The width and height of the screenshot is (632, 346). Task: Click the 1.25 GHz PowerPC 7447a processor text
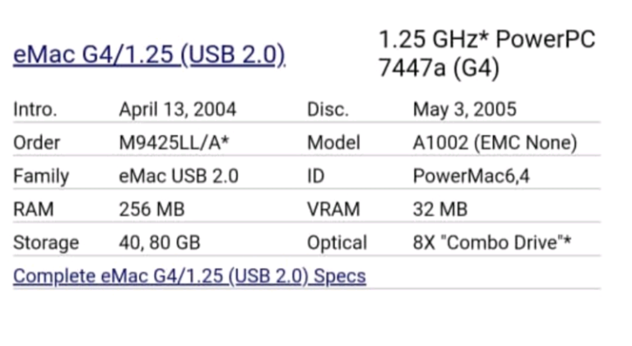point(486,54)
